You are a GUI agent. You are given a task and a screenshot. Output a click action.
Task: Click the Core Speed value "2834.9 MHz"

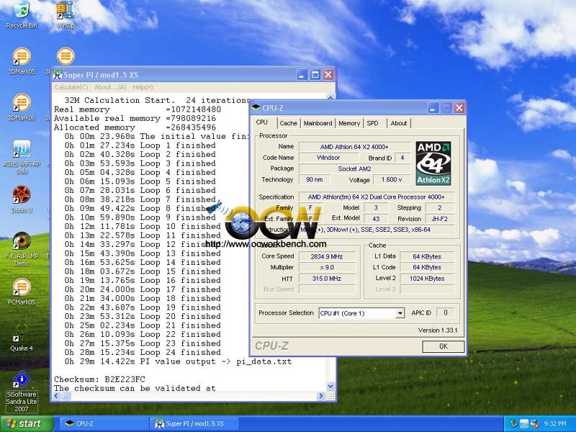click(327, 256)
